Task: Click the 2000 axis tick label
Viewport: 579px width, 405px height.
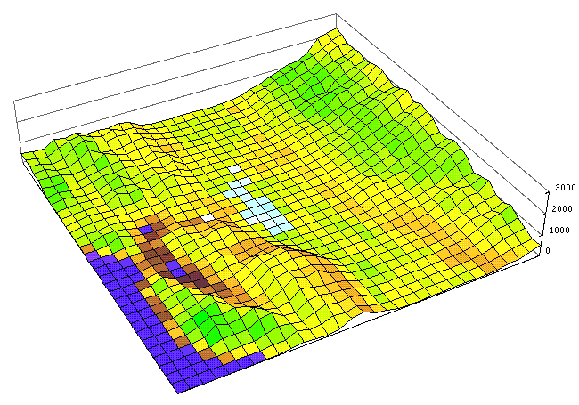Action: pyautogui.click(x=560, y=208)
